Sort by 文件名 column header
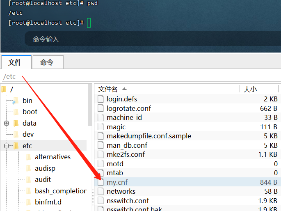The width and height of the screenshot is (281, 211). [108, 89]
